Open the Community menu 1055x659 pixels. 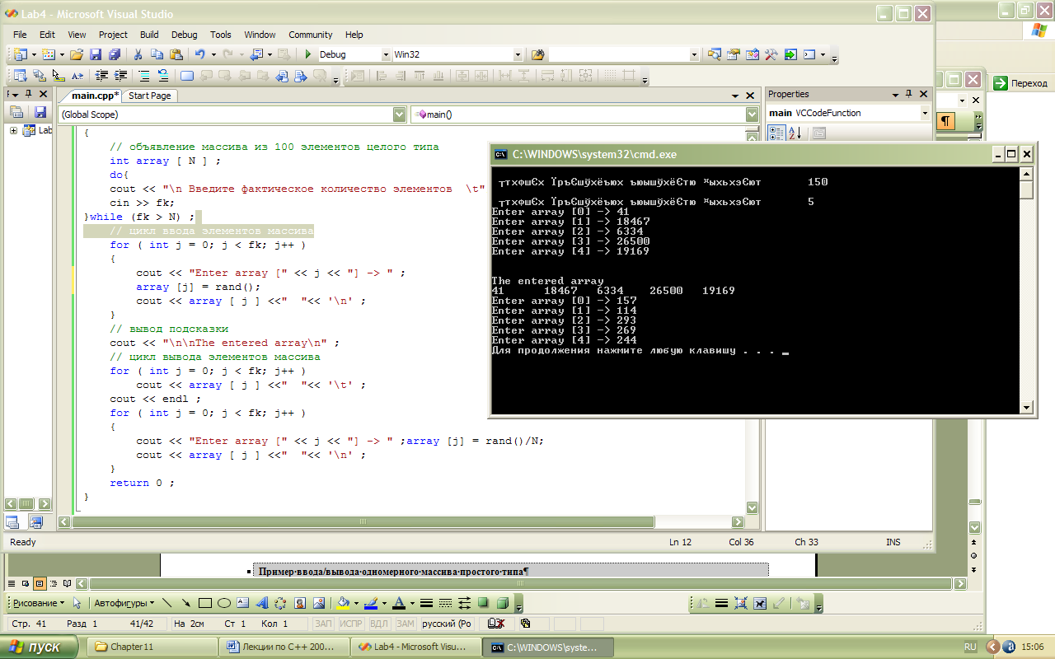click(x=311, y=35)
